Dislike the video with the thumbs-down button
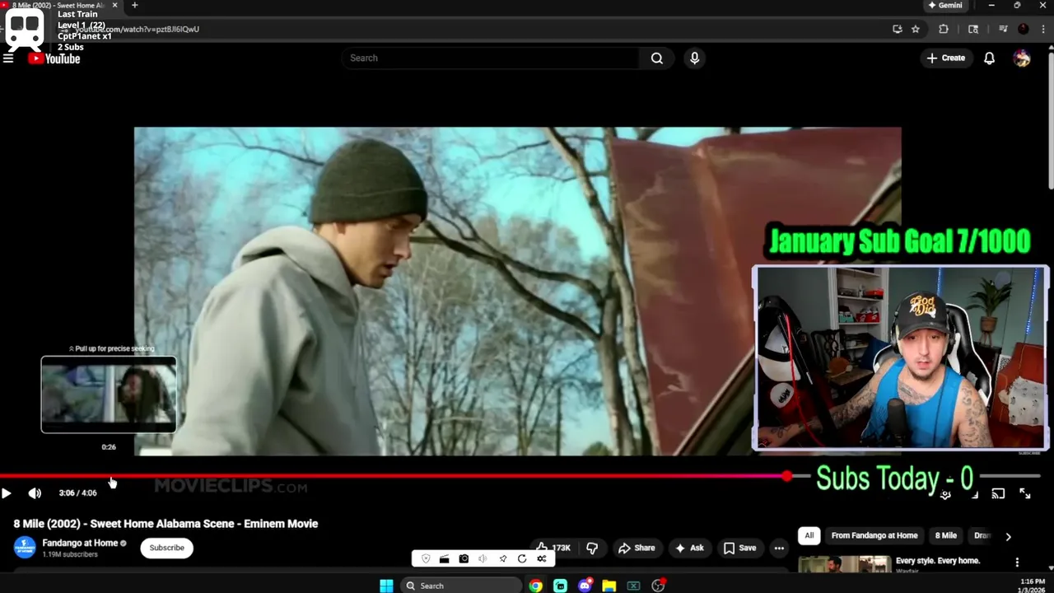The height and width of the screenshot is (593, 1054). 592,548
